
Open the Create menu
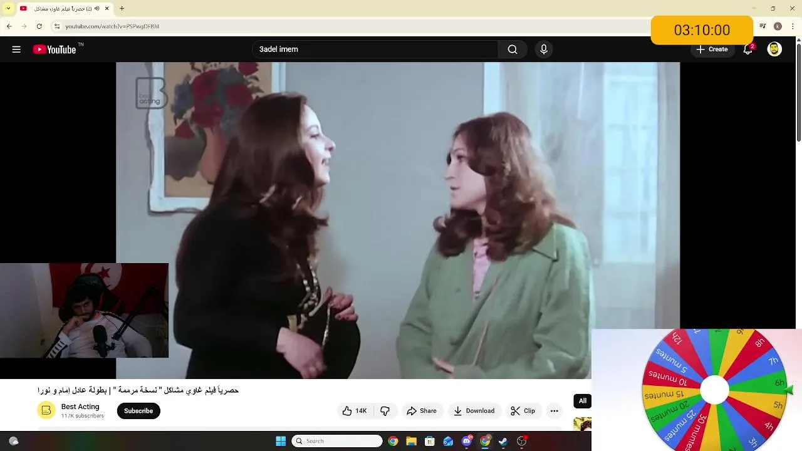tap(712, 49)
